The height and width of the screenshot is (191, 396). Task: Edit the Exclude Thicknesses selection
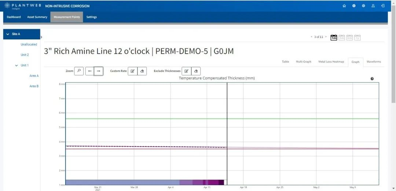click(x=186, y=71)
